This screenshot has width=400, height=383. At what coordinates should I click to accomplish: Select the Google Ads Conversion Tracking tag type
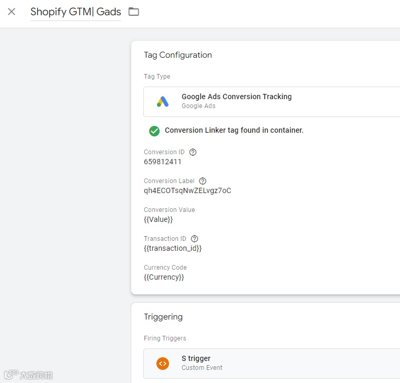tap(272, 101)
